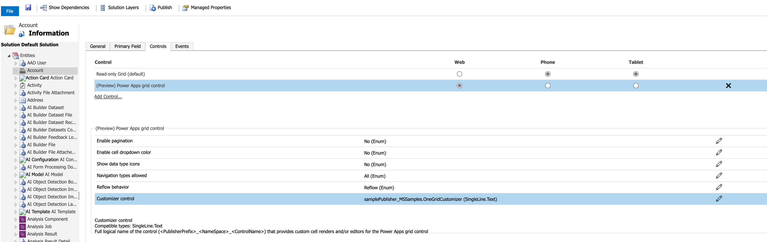Select AI Object Detection Bo... entity
Viewport: 767px width, 242px height.
[52, 182]
